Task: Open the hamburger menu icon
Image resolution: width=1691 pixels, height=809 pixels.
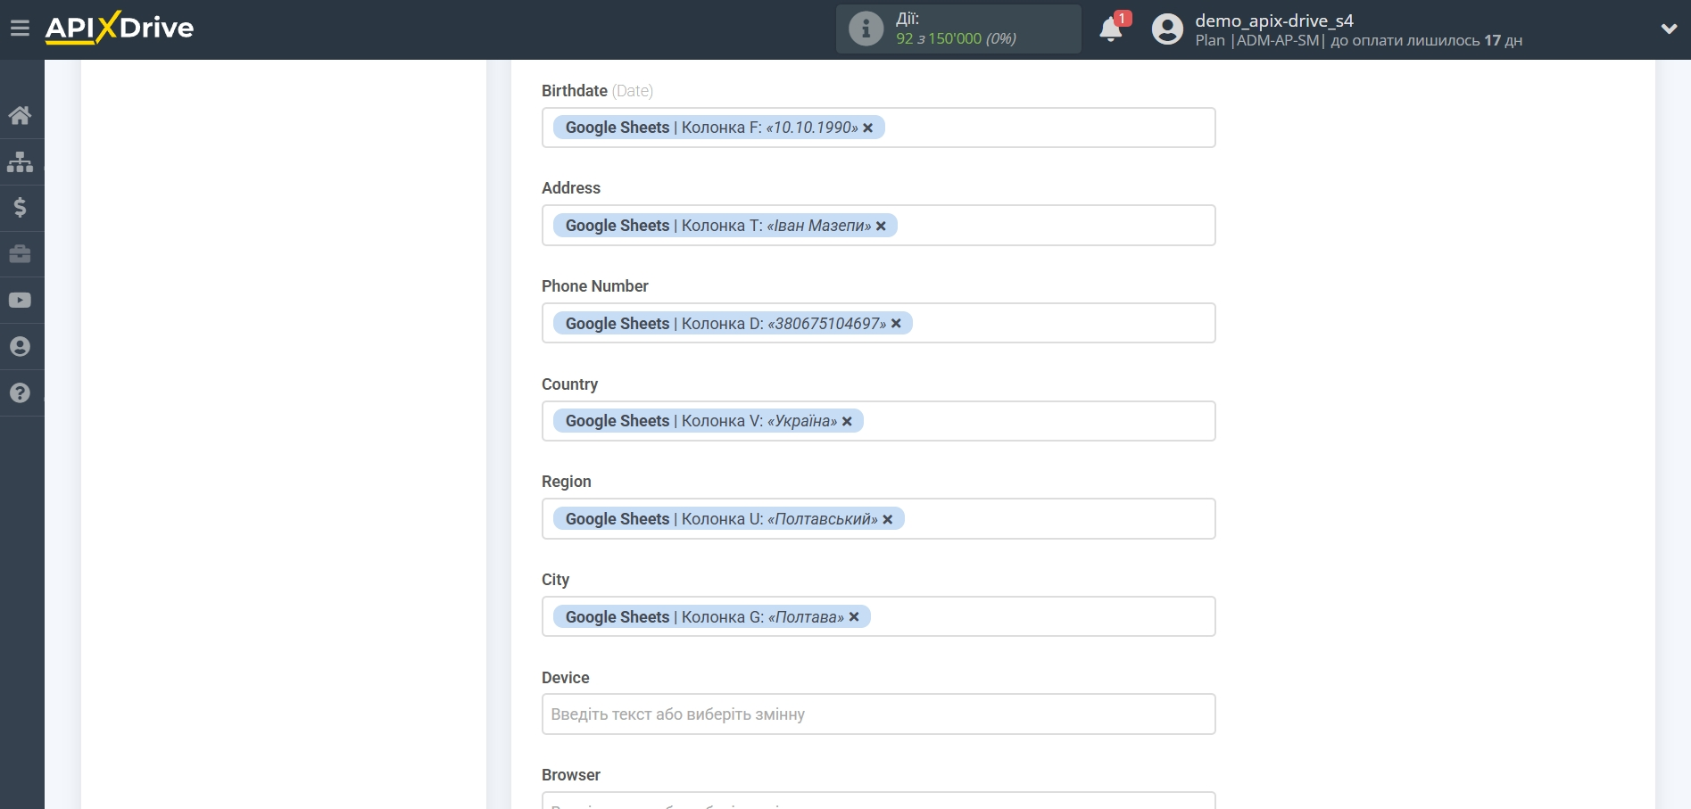Action: tap(20, 29)
